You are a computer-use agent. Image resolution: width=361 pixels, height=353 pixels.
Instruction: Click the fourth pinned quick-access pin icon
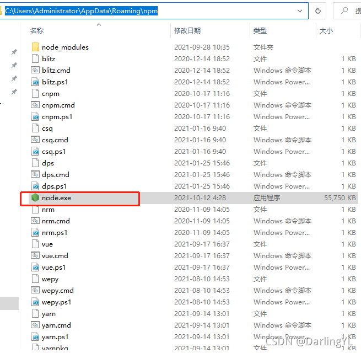(x=14, y=92)
